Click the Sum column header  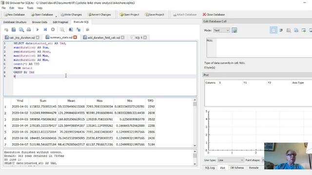(43, 101)
